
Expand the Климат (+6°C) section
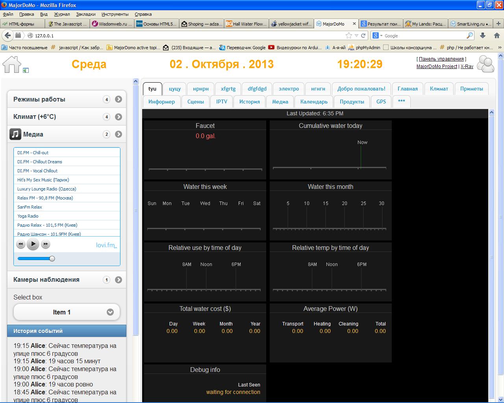pos(119,117)
